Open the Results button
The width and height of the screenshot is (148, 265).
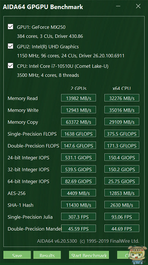click(47, 255)
